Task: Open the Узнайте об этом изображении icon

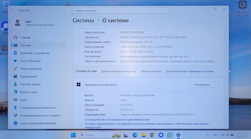Action: click(x=242, y=8)
